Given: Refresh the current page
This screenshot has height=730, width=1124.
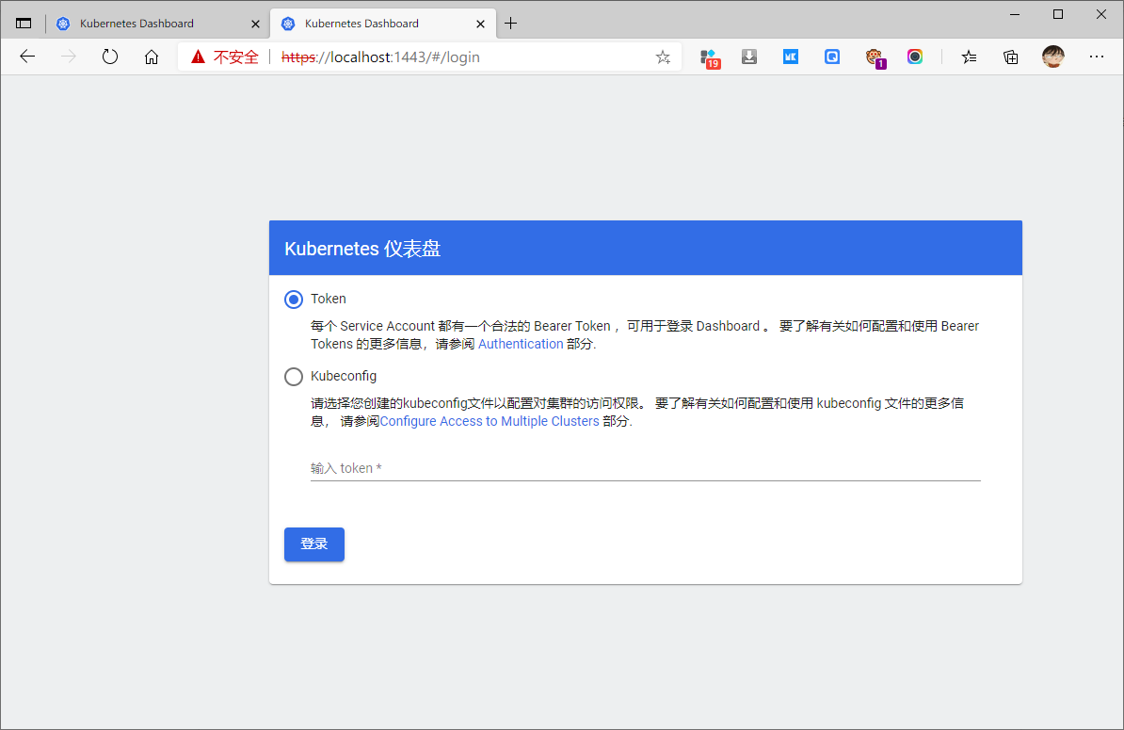Looking at the screenshot, I should (x=110, y=57).
